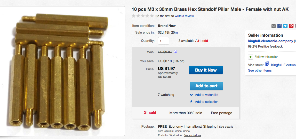Click the Buy It Now button
Screen dimensions: 296x139
(x=206, y=70)
